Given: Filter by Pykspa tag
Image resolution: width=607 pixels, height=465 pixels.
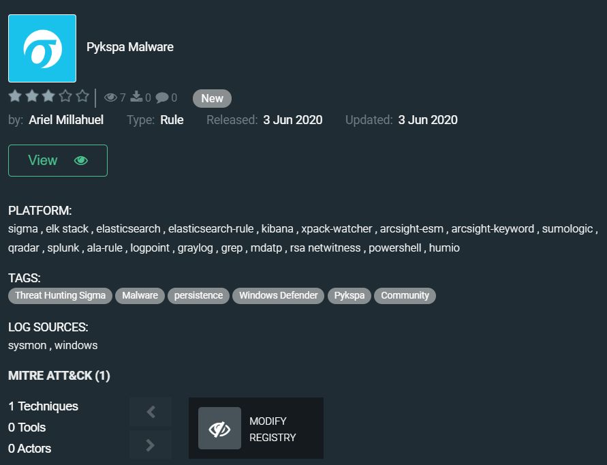Looking at the screenshot, I should coord(349,296).
